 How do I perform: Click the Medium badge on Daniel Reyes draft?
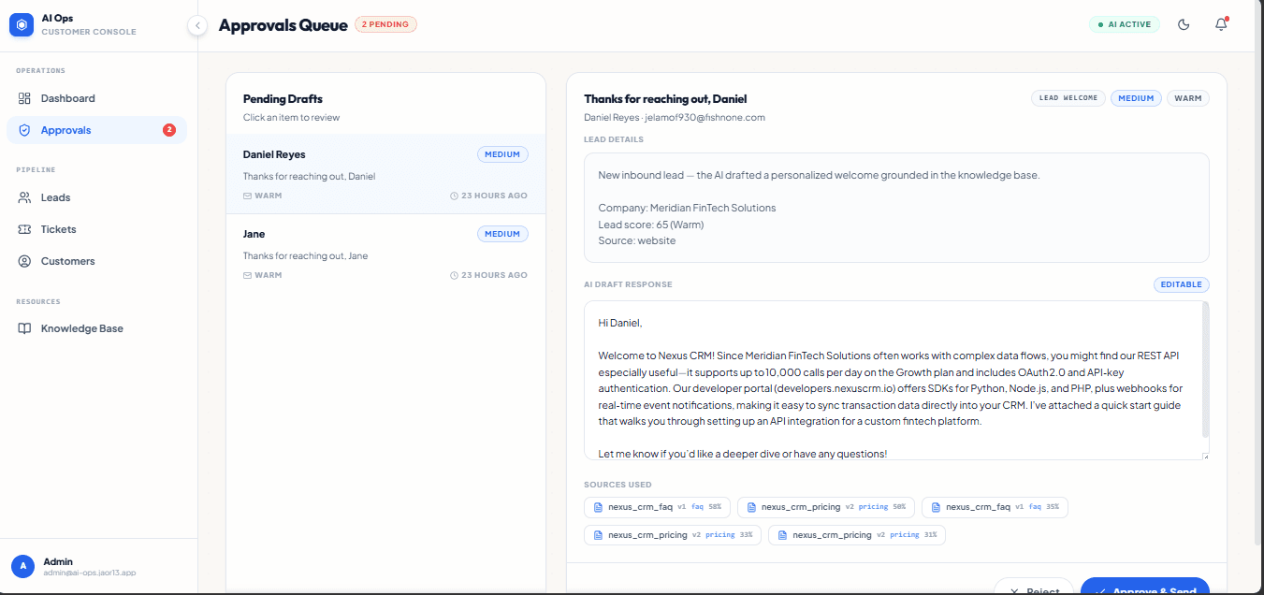pos(502,154)
